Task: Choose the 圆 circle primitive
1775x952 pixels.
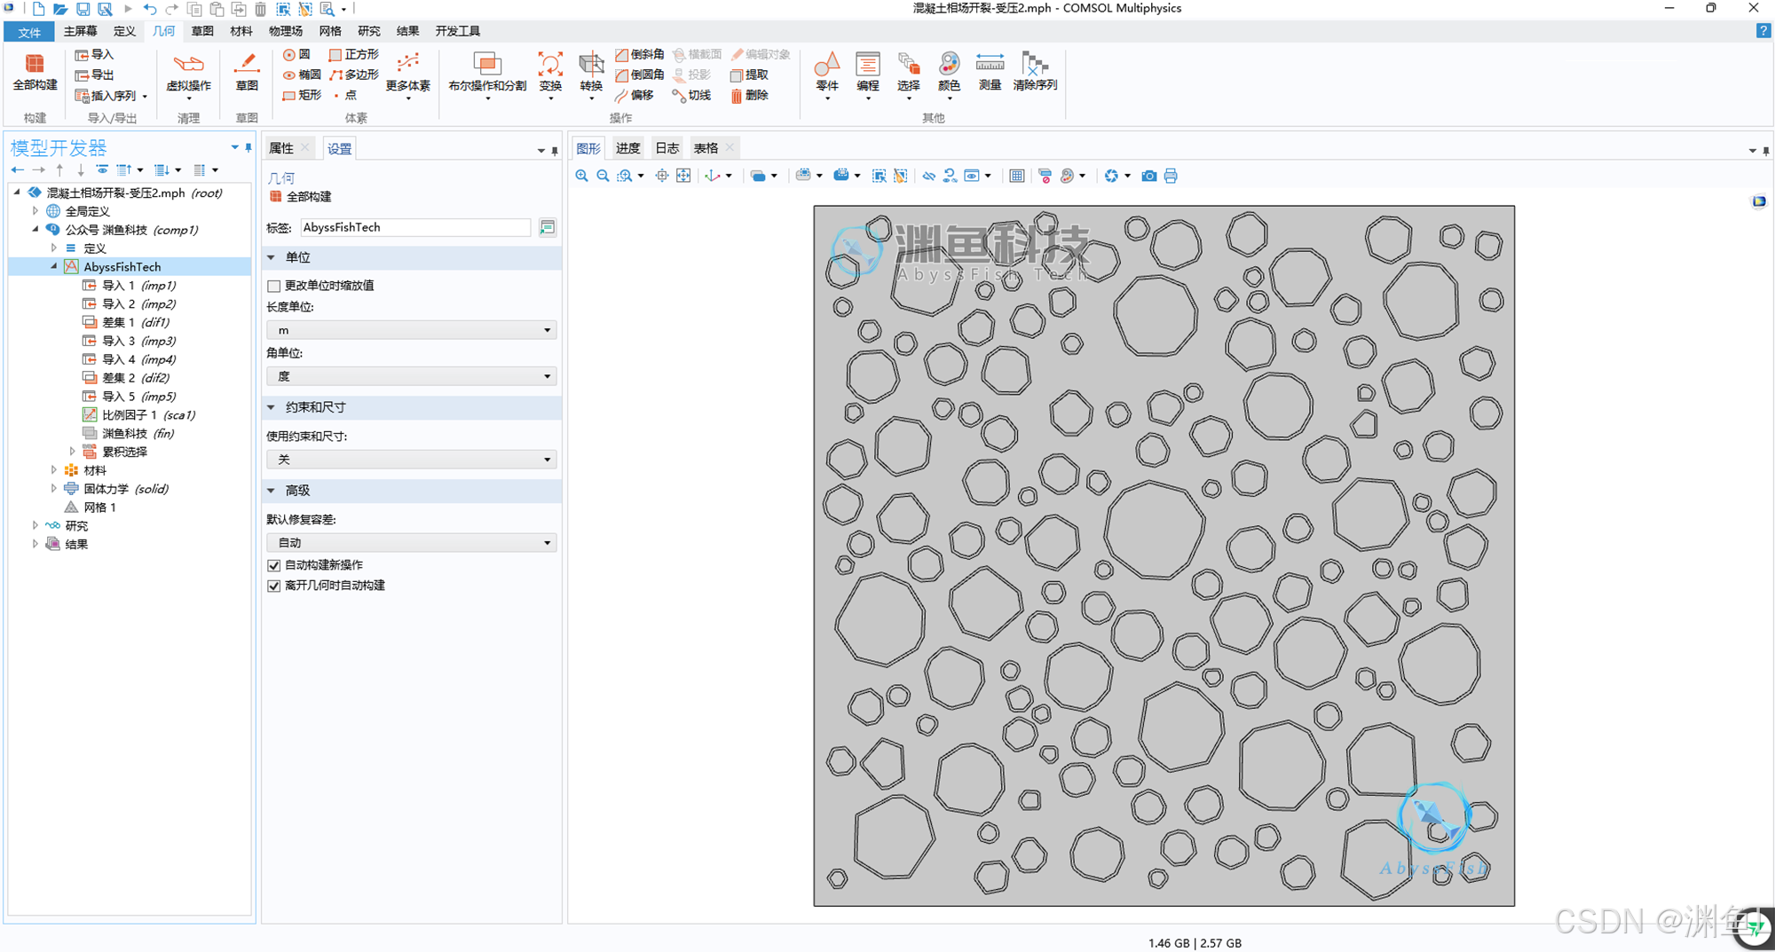Action: tap(296, 54)
